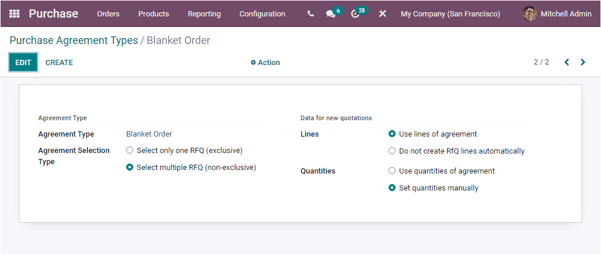The height and width of the screenshot is (255, 601).
Task: Open the chat messages icon
Action: pyautogui.click(x=331, y=14)
